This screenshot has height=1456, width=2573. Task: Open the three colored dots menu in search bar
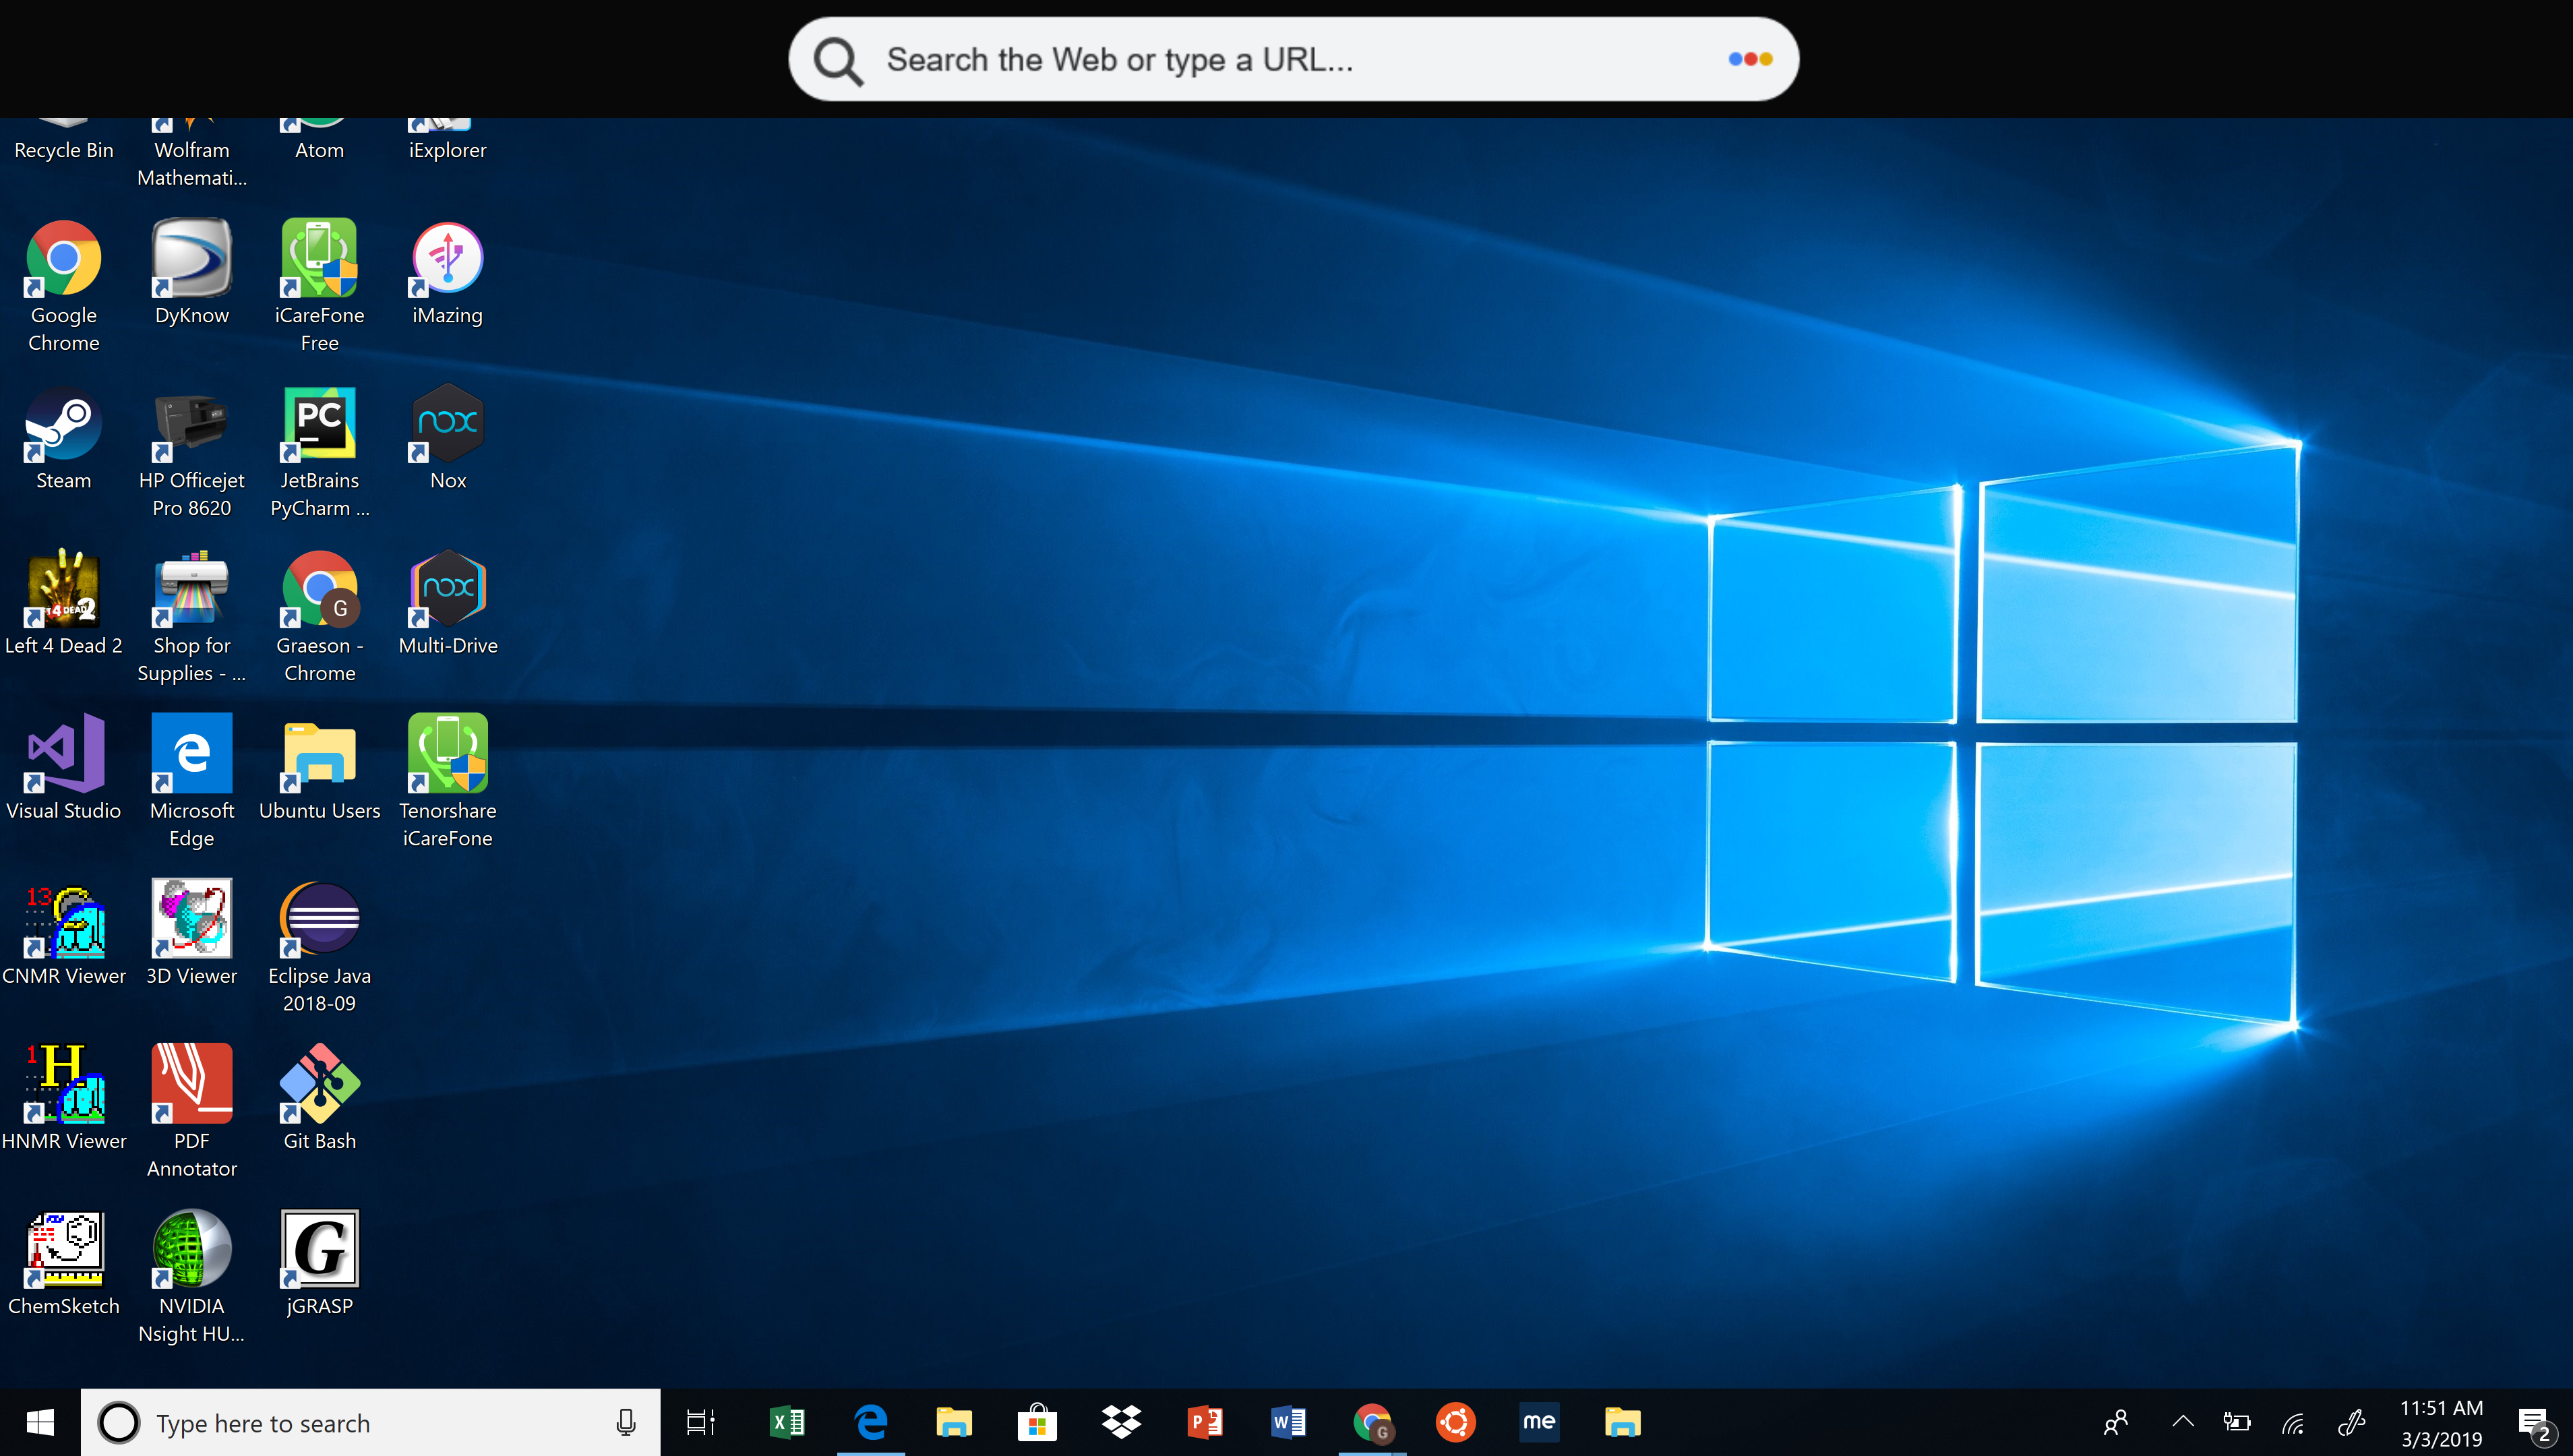[1750, 59]
